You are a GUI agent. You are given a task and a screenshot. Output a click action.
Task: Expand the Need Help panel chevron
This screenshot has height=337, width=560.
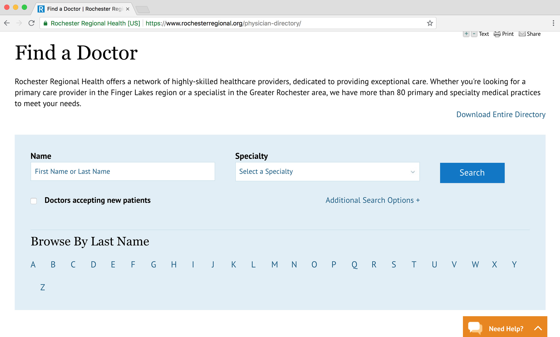[538, 328]
